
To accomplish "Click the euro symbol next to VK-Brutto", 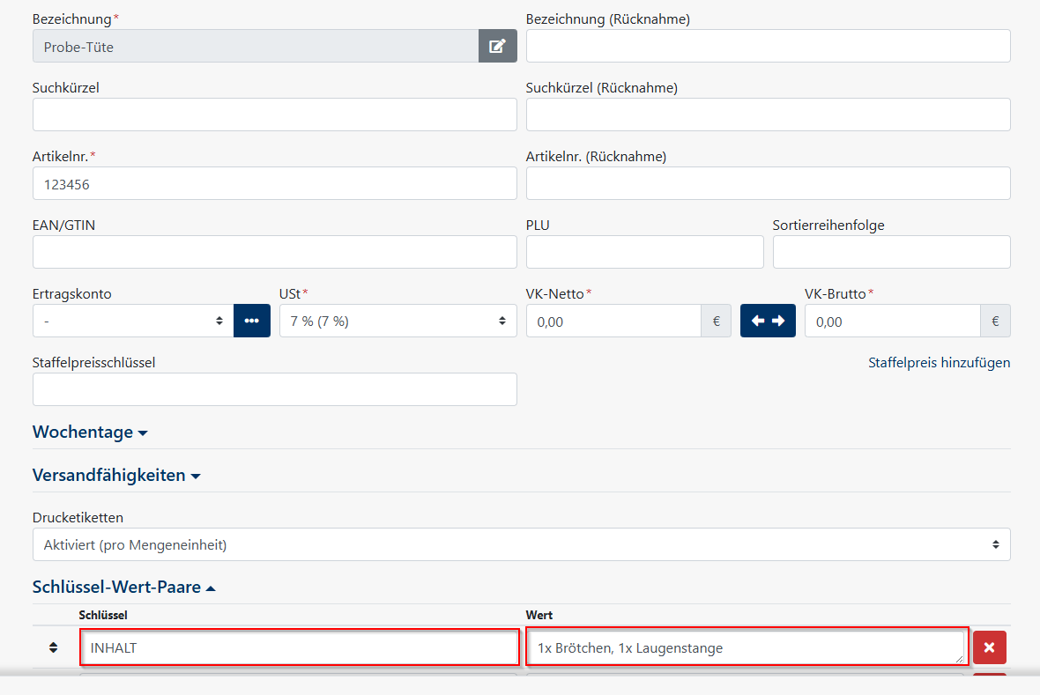I will tap(995, 321).
